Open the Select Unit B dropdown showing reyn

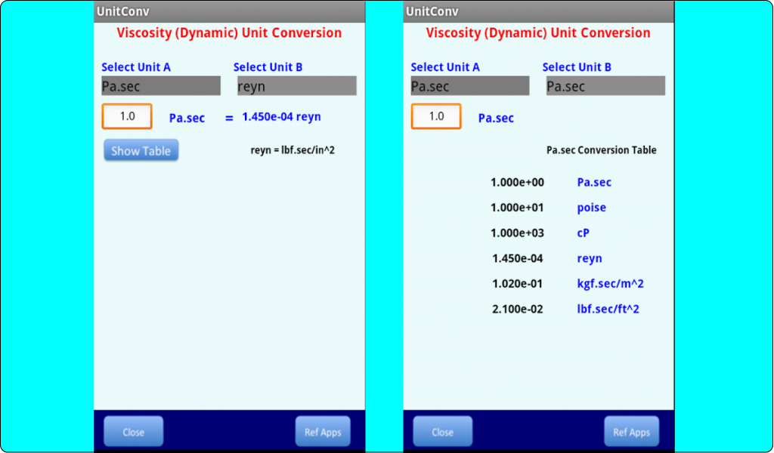296,85
